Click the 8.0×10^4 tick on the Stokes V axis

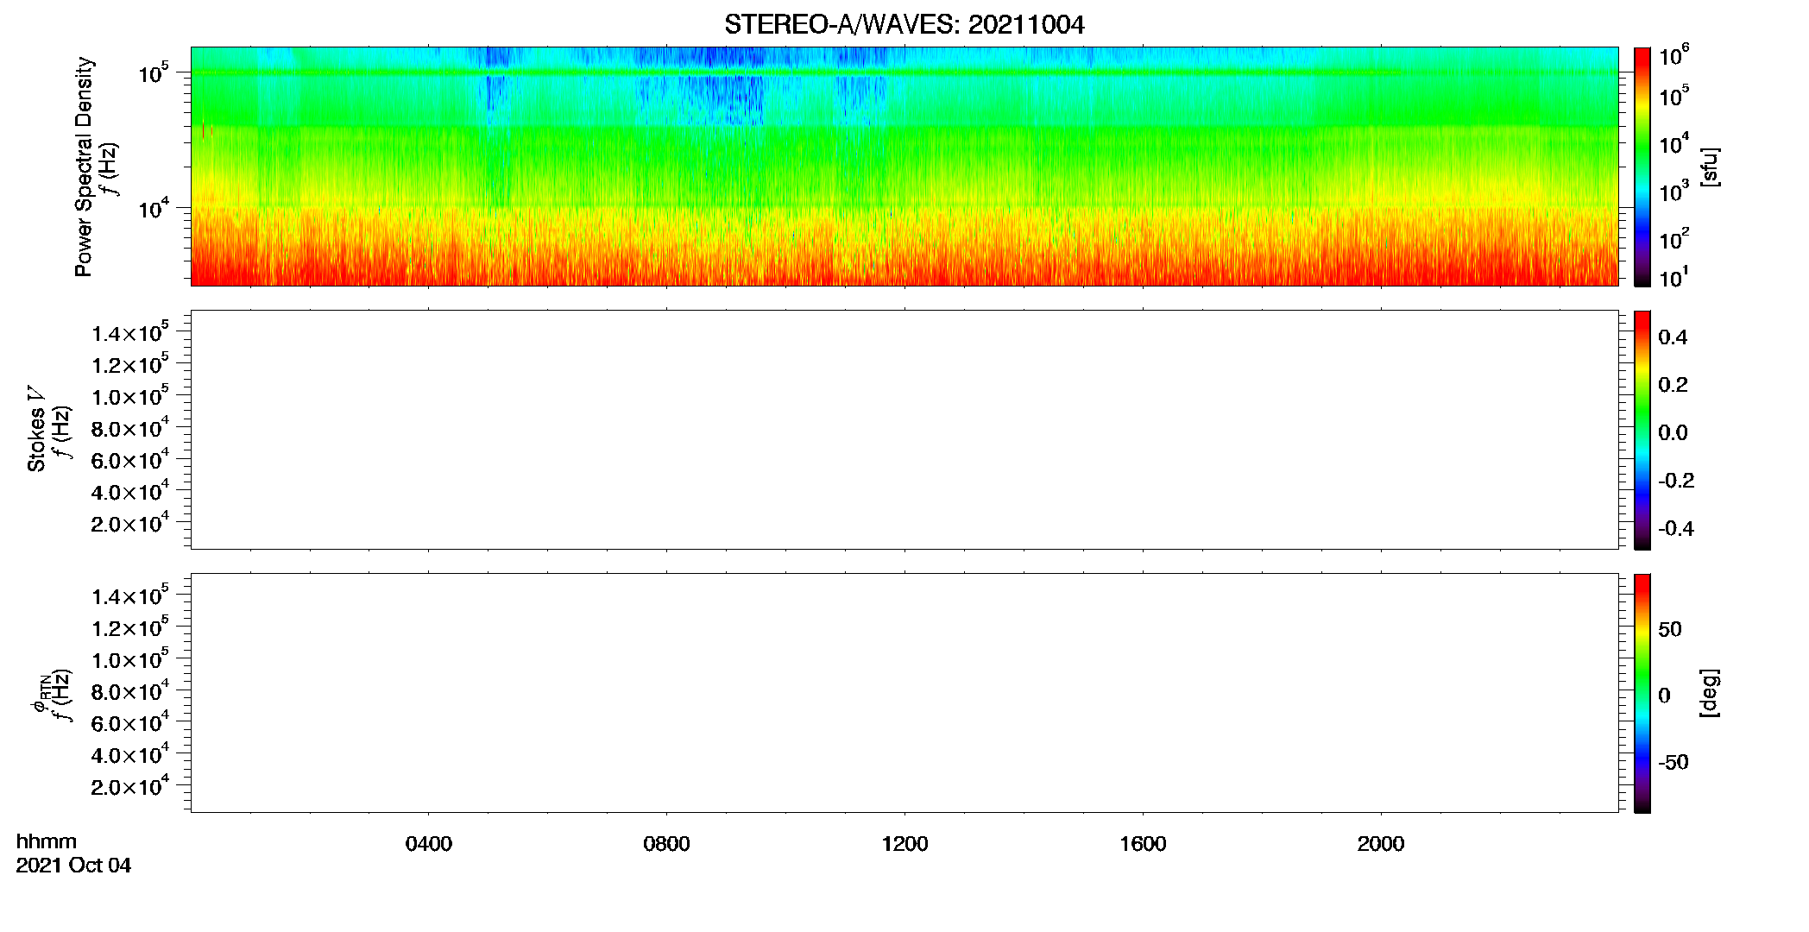[129, 427]
